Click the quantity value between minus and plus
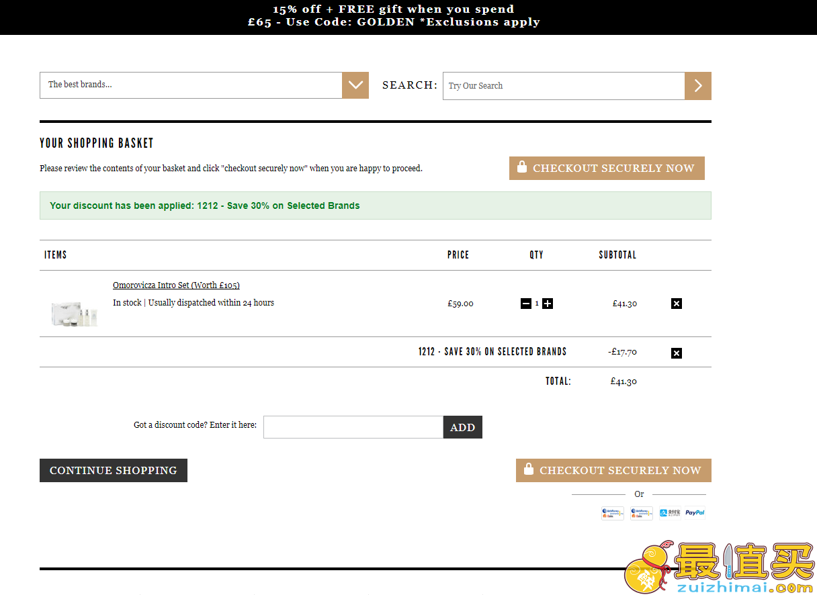Viewport: 817px width, 595px height. coord(537,304)
